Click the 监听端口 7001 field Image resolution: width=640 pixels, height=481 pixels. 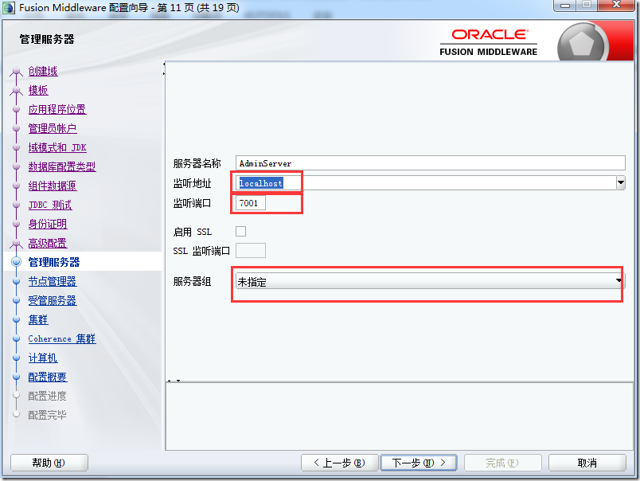click(251, 203)
